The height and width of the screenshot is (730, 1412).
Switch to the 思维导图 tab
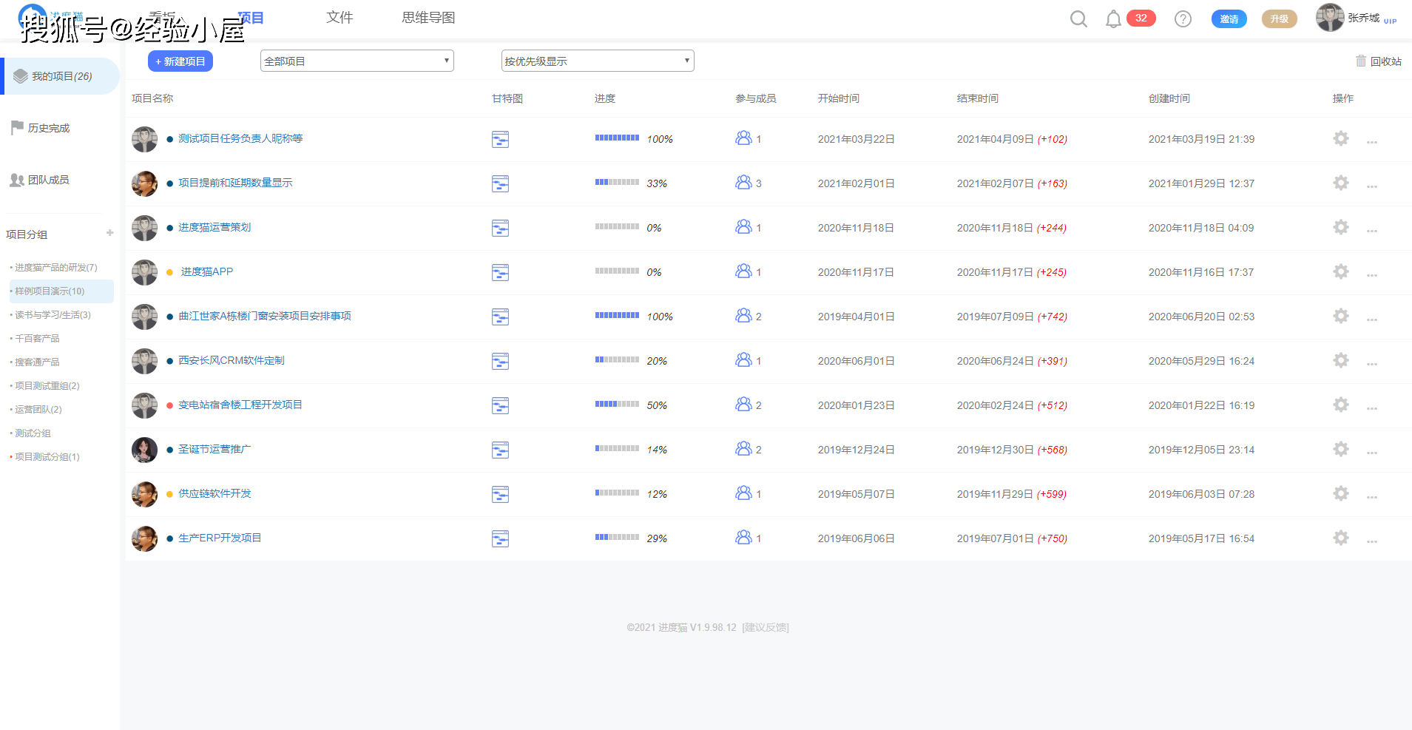(x=428, y=18)
